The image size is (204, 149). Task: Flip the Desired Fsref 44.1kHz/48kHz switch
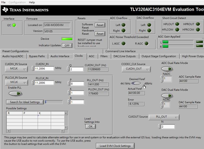pos(136,83)
